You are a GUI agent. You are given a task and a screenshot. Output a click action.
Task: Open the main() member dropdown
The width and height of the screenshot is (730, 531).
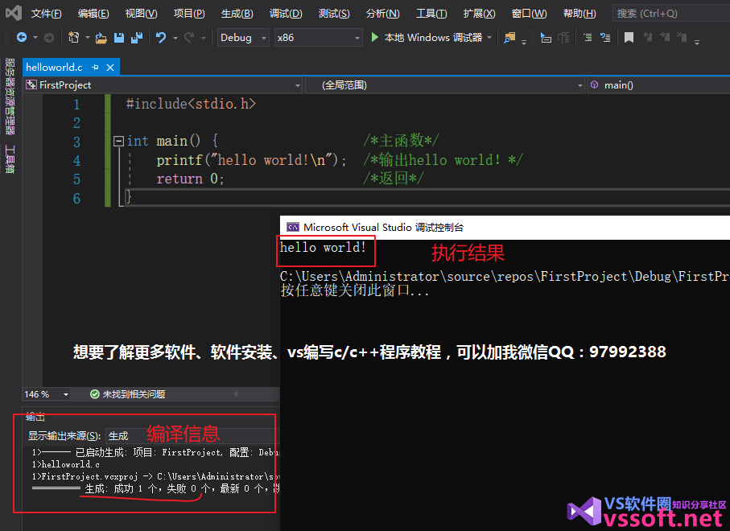click(658, 85)
